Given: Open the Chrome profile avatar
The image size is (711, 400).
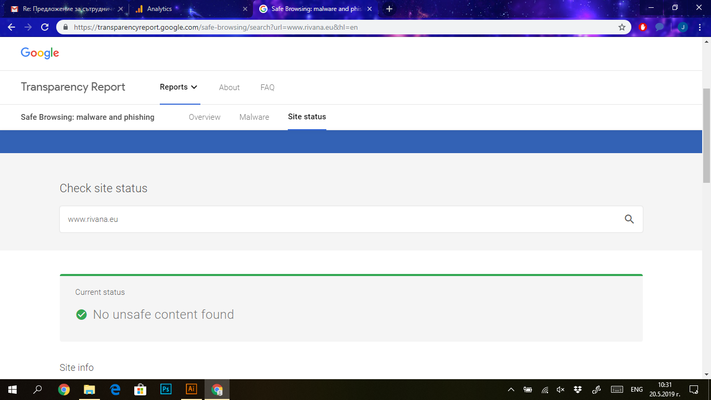Looking at the screenshot, I should coord(682,27).
